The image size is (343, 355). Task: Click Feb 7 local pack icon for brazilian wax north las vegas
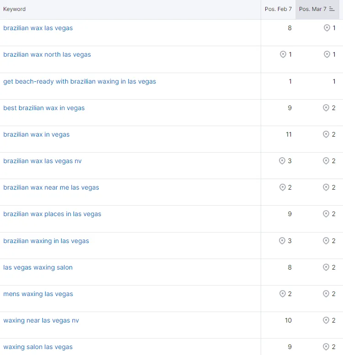[283, 54]
